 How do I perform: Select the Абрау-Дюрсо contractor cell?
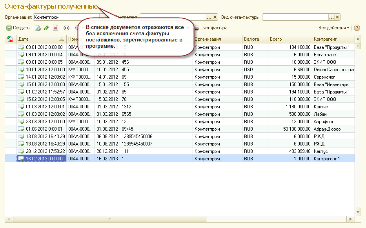[x=333, y=129]
